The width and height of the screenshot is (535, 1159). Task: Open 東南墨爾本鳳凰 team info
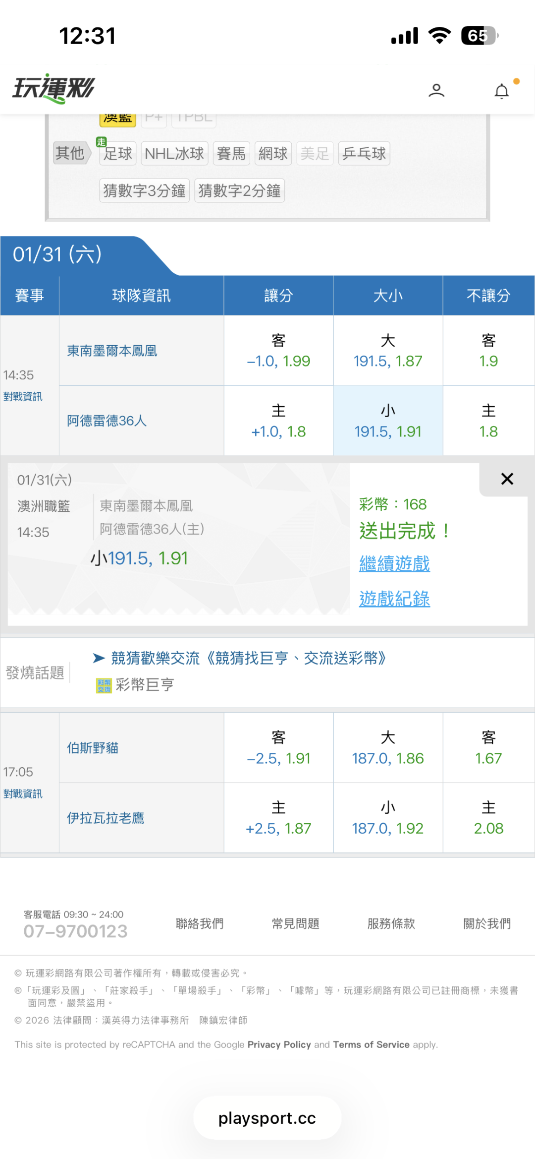(112, 351)
